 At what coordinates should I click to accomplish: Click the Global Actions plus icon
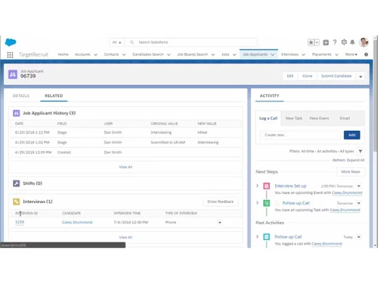coord(326,42)
